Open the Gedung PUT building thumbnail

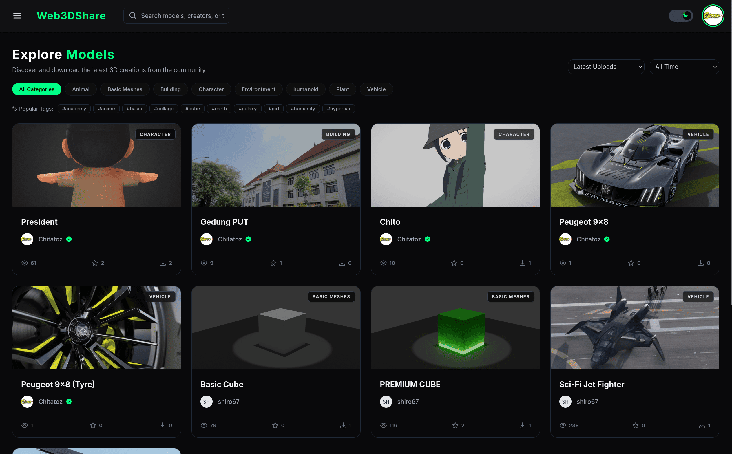pyautogui.click(x=276, y=165)
